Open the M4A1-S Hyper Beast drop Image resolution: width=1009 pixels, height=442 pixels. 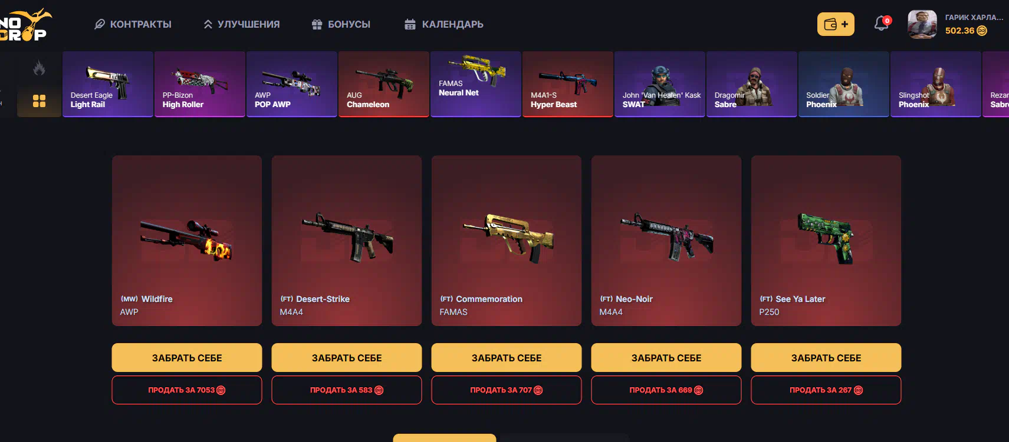(x=568, y=84)
